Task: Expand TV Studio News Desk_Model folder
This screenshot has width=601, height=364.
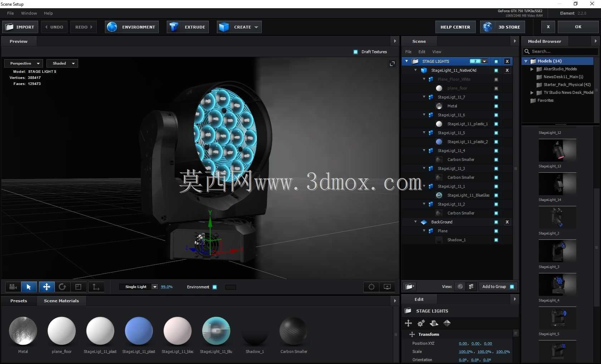Action: point(532,93)
